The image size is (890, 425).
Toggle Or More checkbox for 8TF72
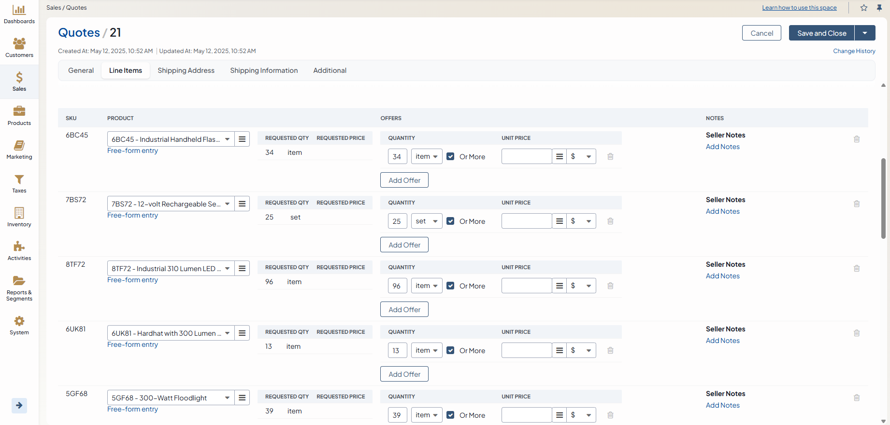pos(450,286)
